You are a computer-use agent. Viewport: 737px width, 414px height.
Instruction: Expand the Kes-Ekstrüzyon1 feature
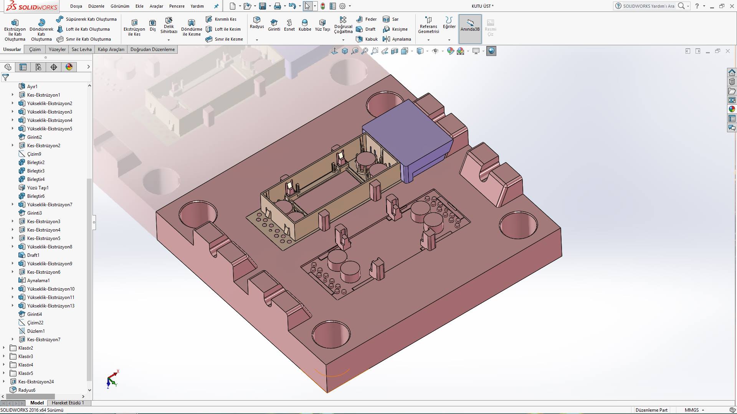point(13,95)
